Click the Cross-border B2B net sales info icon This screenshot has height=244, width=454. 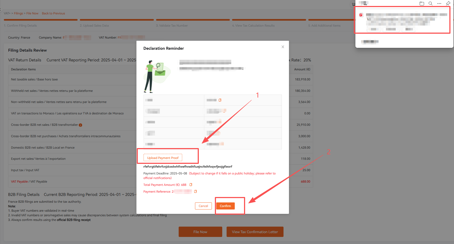click(80, 125)
